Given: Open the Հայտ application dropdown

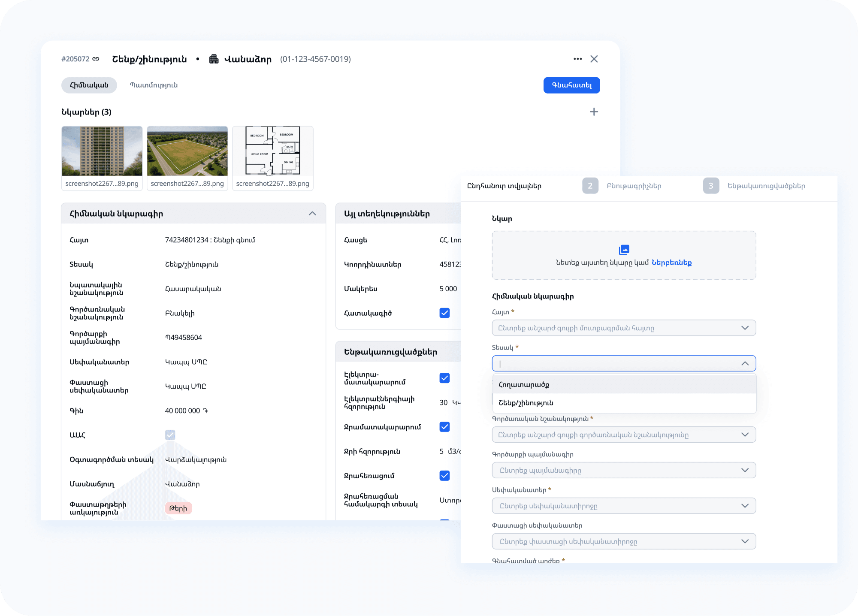Looking at the screenshot, I should pos(623,328).
